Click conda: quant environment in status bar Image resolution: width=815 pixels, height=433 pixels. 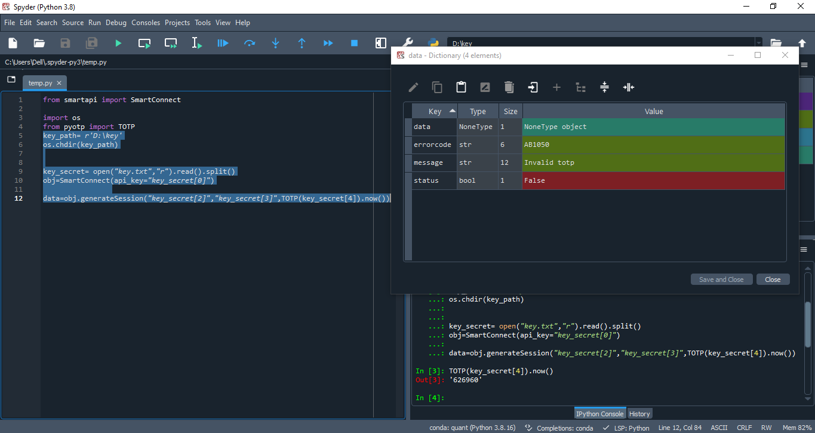472,428
